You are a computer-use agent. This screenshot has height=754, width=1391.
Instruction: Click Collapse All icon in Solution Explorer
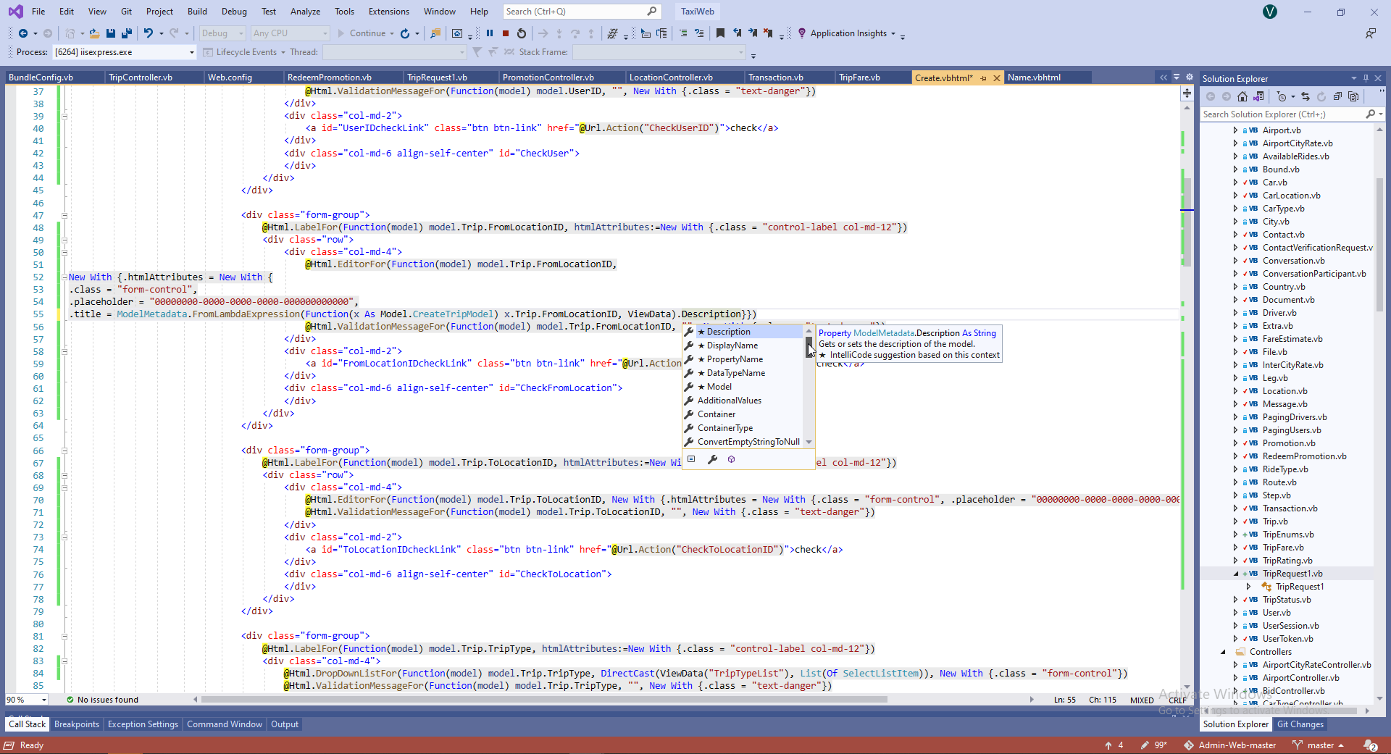point(1337,96)
